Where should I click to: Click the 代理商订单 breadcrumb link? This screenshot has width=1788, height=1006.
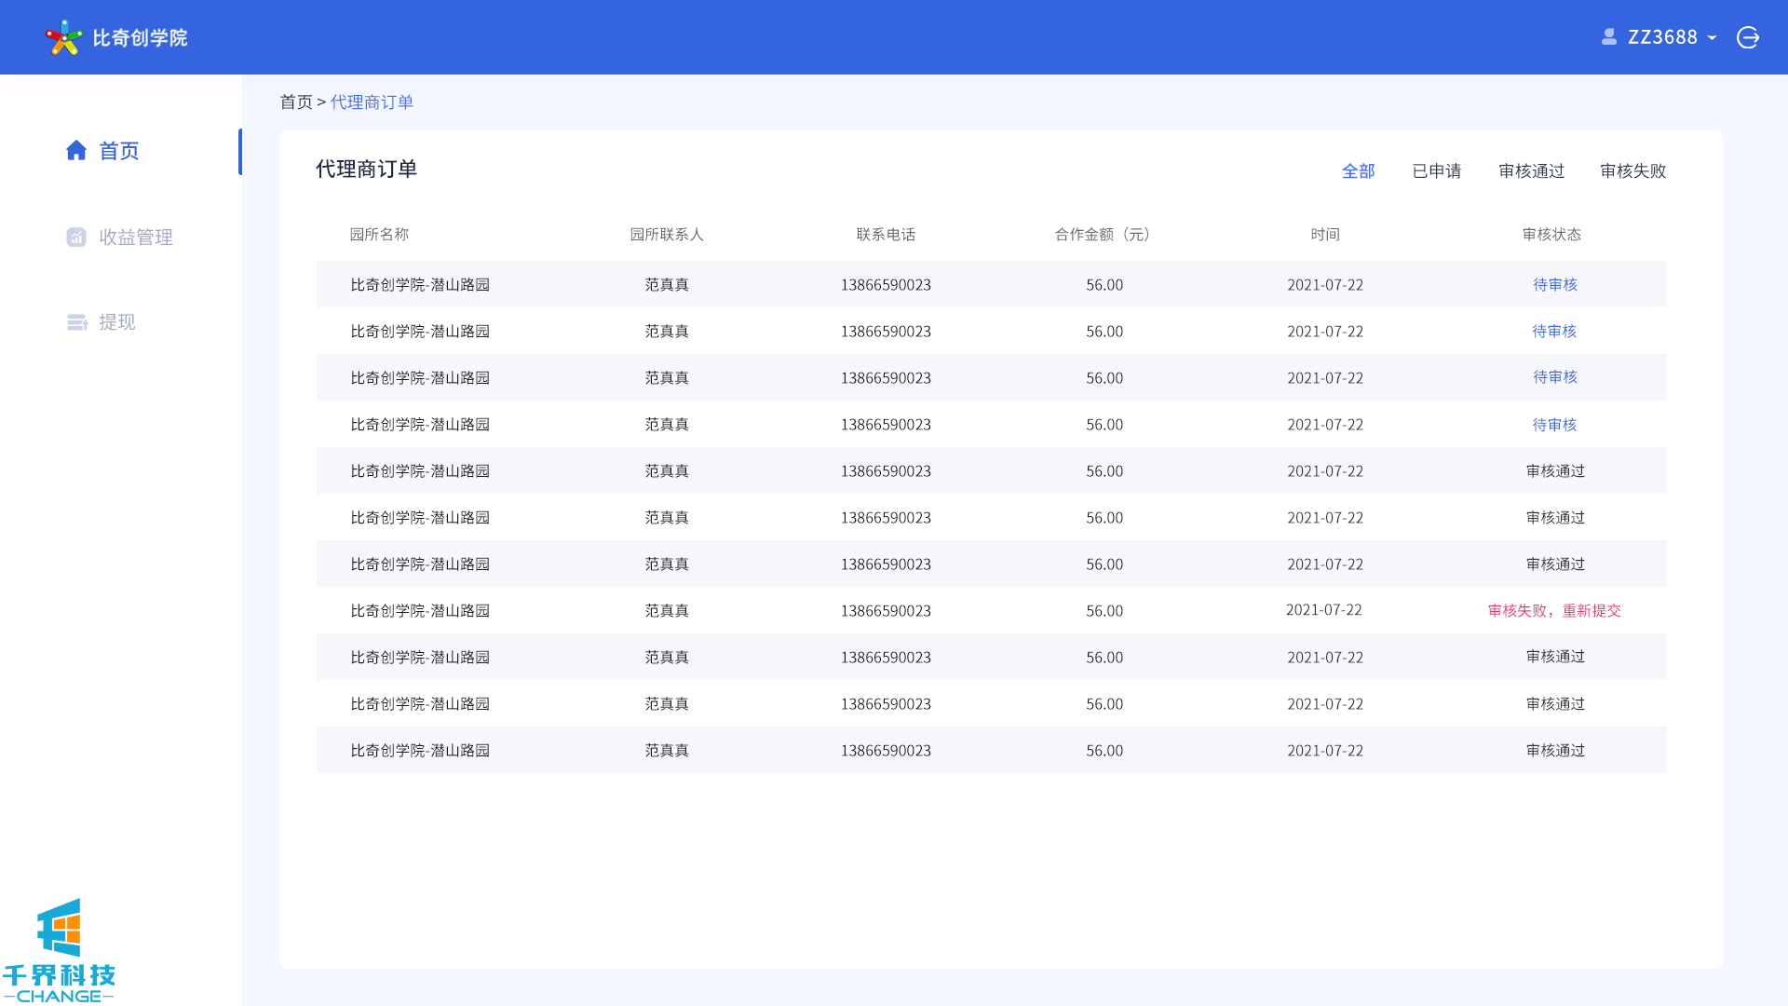tap(372, 102)
